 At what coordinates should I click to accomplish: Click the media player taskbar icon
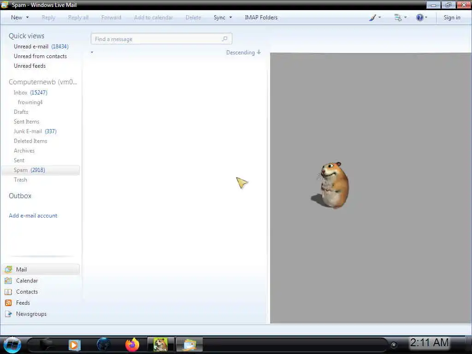74,345
